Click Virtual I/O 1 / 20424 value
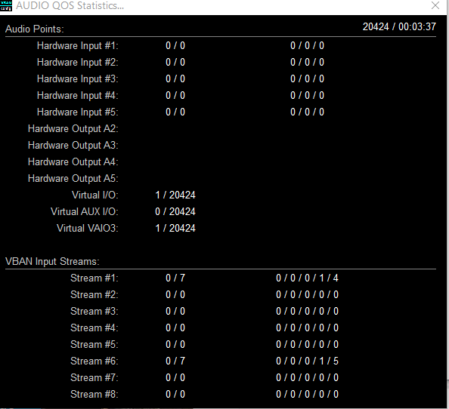Image resolution: width=449 pixels, height=409 pixels. click(x=175, y=195)
